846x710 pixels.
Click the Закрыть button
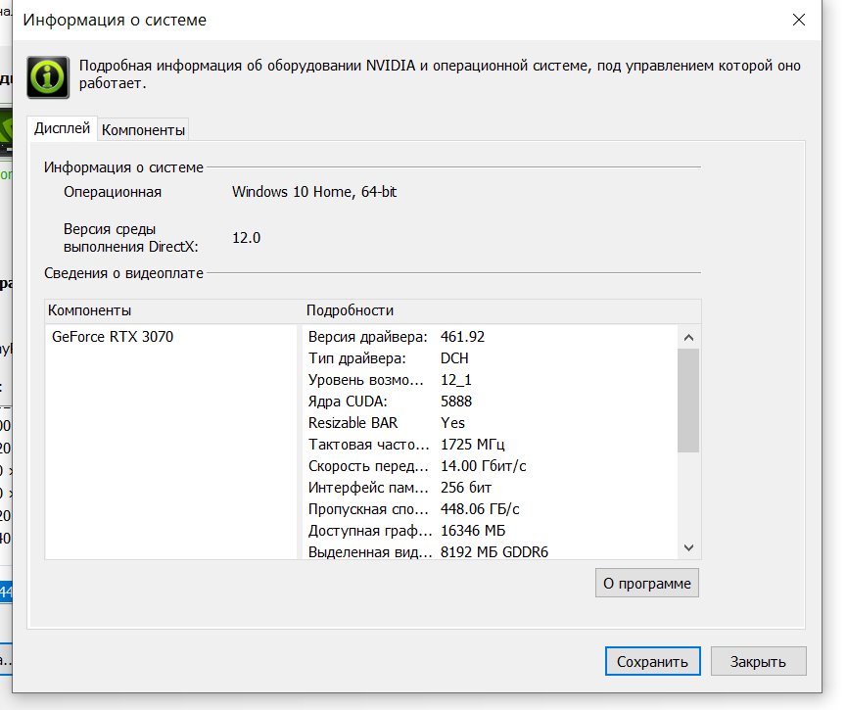[x=758, y=661]
